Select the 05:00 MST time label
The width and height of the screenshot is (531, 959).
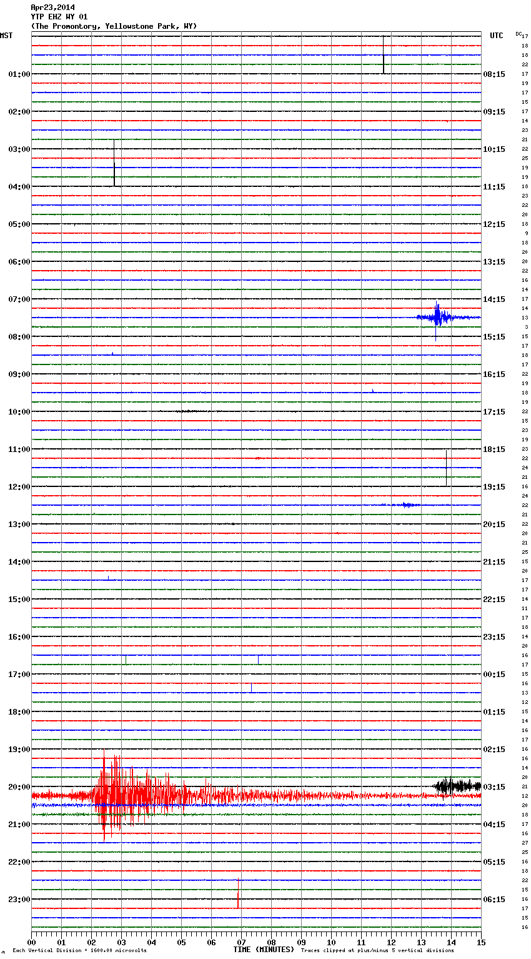19,224
